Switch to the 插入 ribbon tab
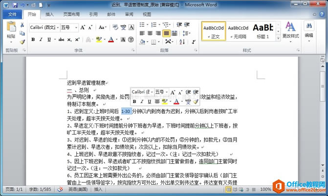The width and height of the screenshot is (328, 196). click(49, 14)
